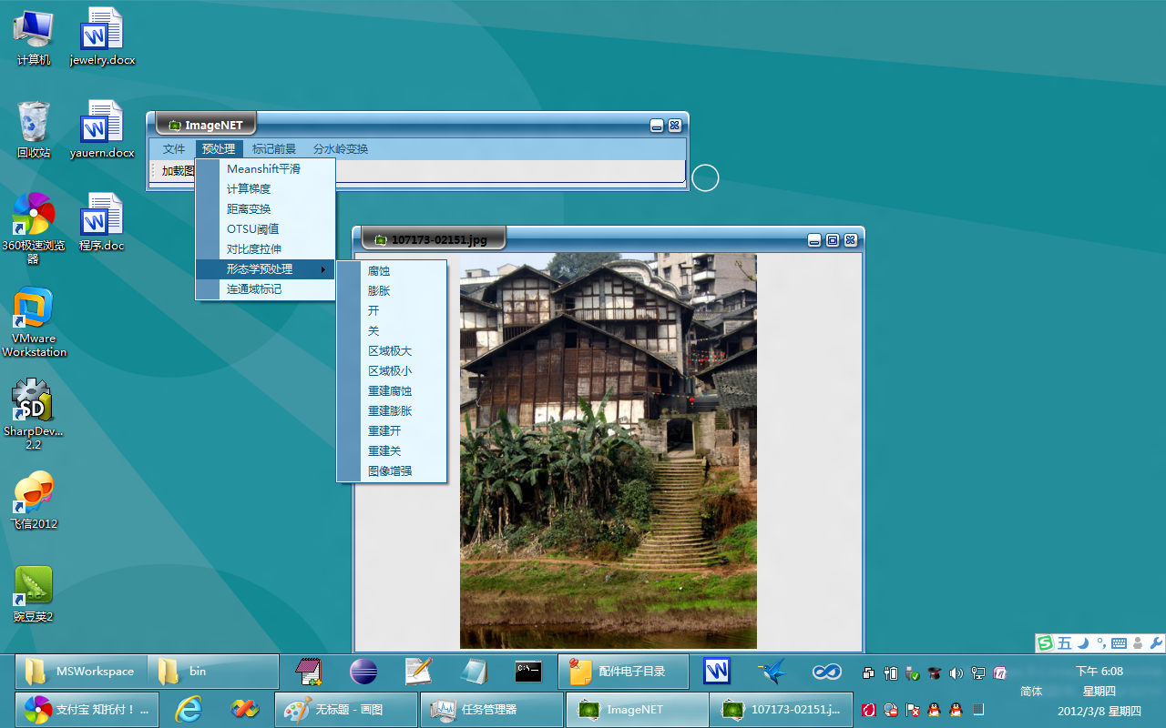Open the 分水岭变换 menu
1166x728 pixels.
point(341,149)
